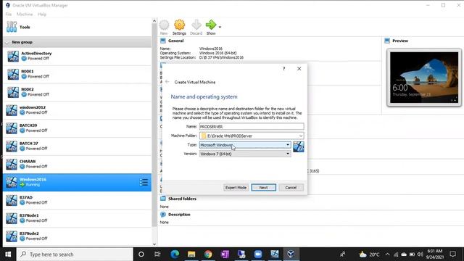Open the Help menu

[x=42, y=14]
